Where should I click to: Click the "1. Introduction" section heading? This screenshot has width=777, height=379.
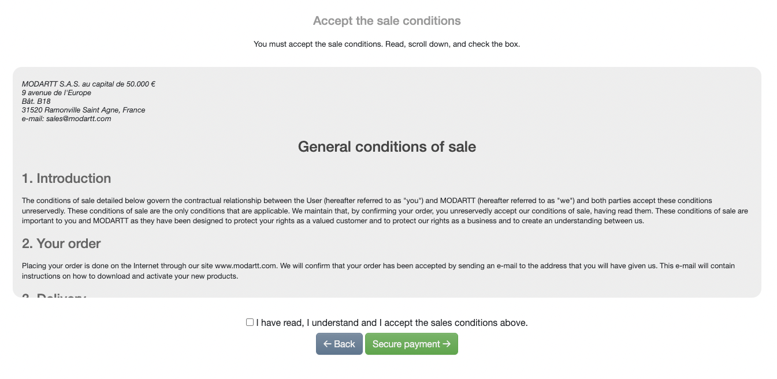(66, 178)
